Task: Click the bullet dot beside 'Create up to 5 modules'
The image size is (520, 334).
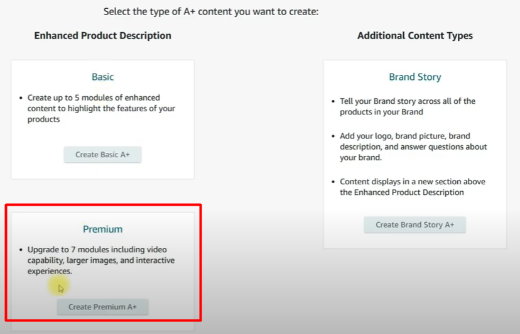Action: pyautogui.click(x=21, y=98)
